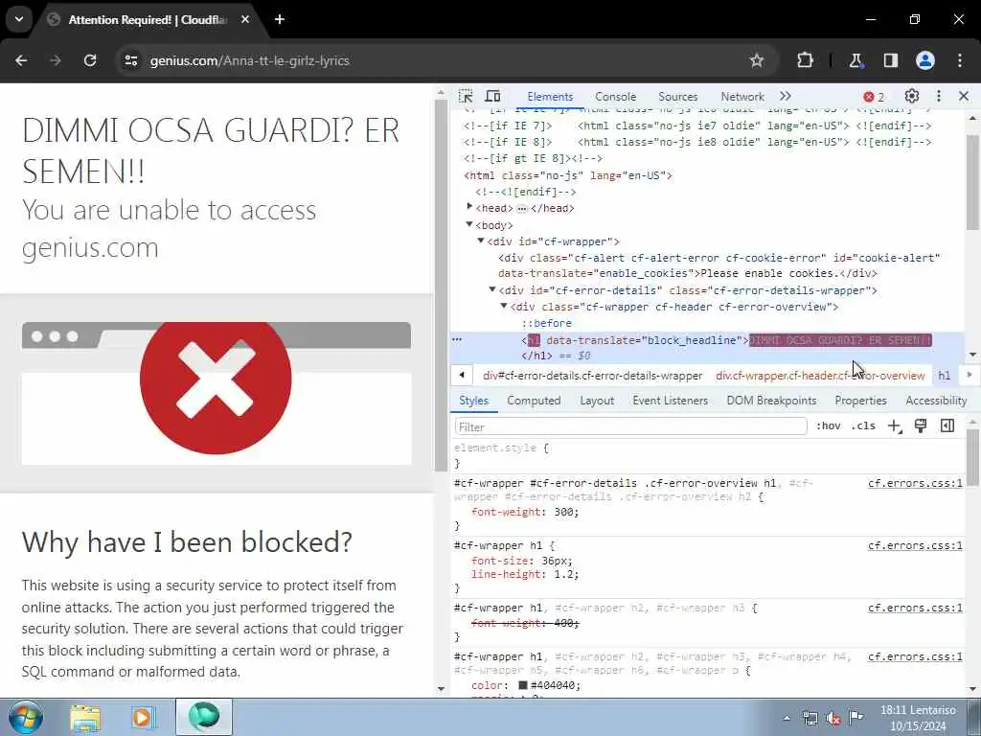The width and height of the screenshot is (981, 736).
Task: Close the DevTools panel
Action: [x=964, y=97]
